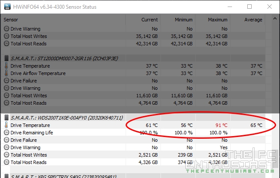Click the 239 GB minimum host writes value
This screenshot has width=280, height=178.
click(185, 155)
